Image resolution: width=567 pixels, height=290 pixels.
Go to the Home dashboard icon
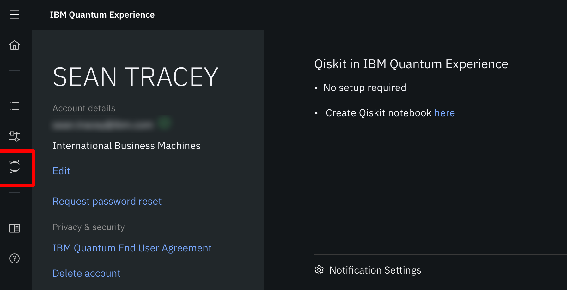(x=15, y=45)
